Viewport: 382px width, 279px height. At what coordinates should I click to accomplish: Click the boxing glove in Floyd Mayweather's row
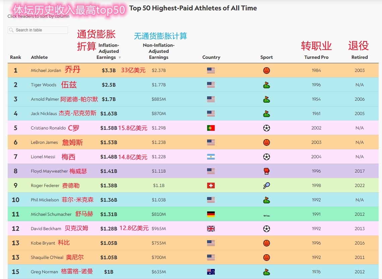[x=266, y=171]
